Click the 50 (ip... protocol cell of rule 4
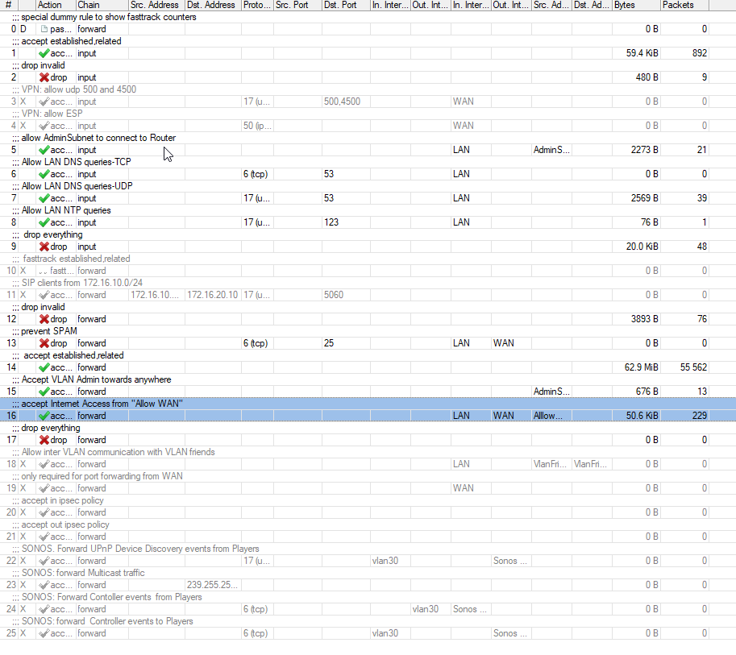The image size is (736, 655). point(257,126)
